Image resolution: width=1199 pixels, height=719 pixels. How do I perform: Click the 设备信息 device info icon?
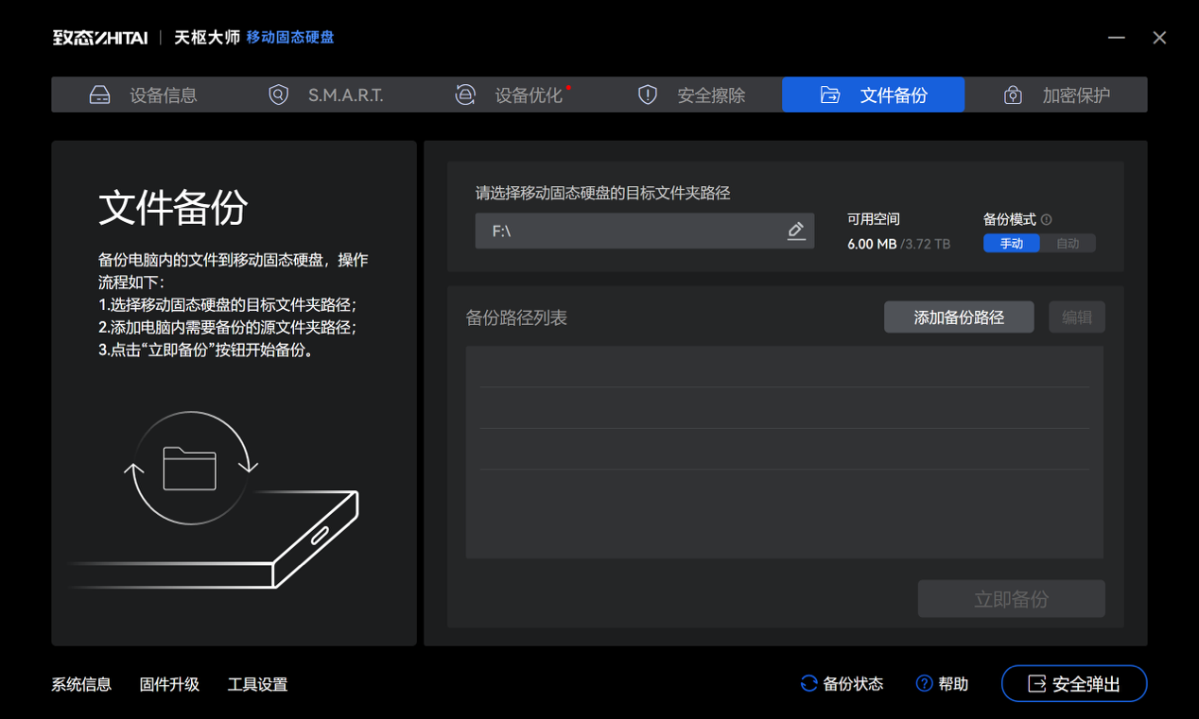99,94
